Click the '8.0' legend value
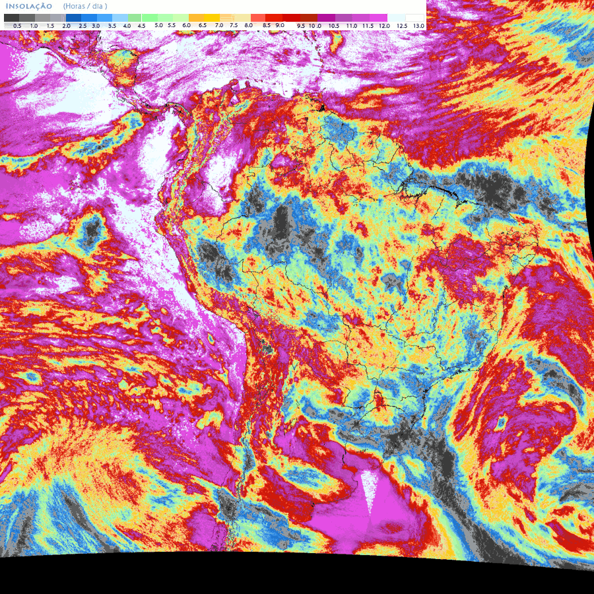594x594 pixels. point(249,25)
